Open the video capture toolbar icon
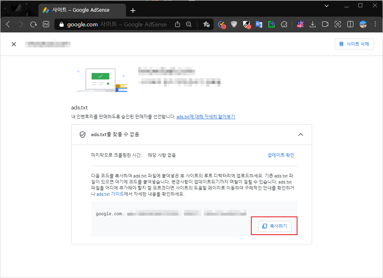Screen dimensions: 383x278 (325, 24)
